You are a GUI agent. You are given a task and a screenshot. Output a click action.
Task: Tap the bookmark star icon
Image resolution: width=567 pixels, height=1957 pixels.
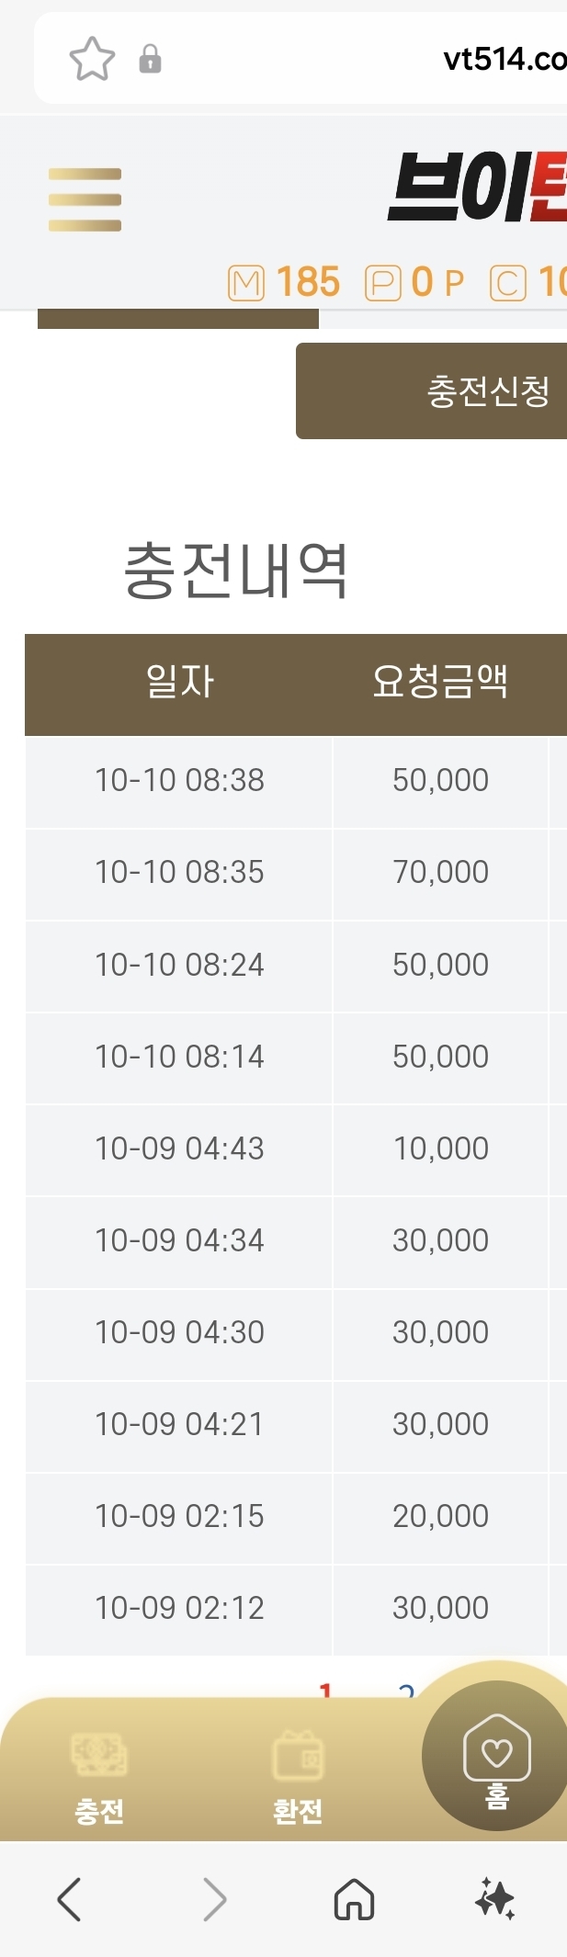pos(92,60)
